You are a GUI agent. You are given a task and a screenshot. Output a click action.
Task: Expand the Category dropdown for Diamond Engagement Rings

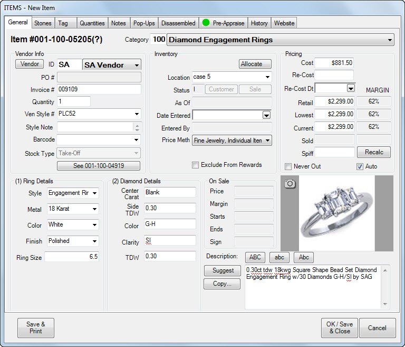[390, 40]
